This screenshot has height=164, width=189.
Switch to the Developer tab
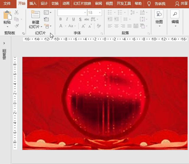124,4
